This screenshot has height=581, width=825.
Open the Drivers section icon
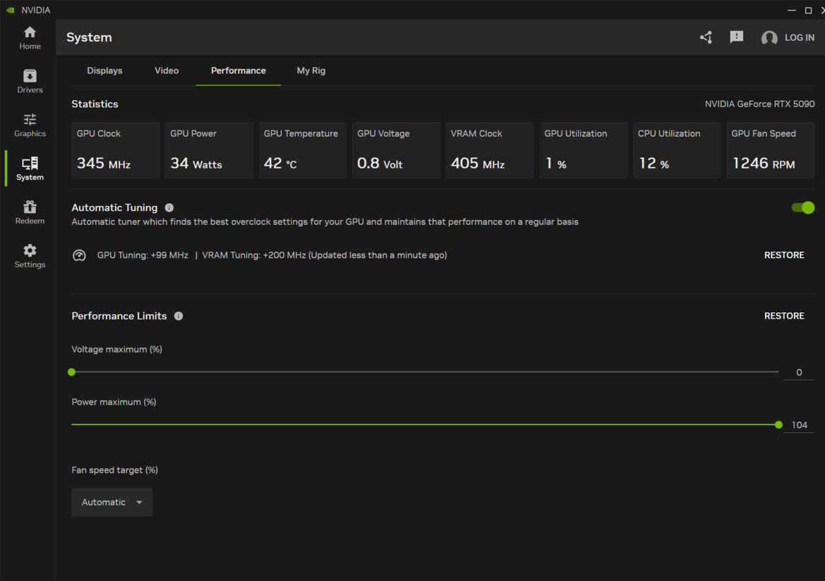30,75
